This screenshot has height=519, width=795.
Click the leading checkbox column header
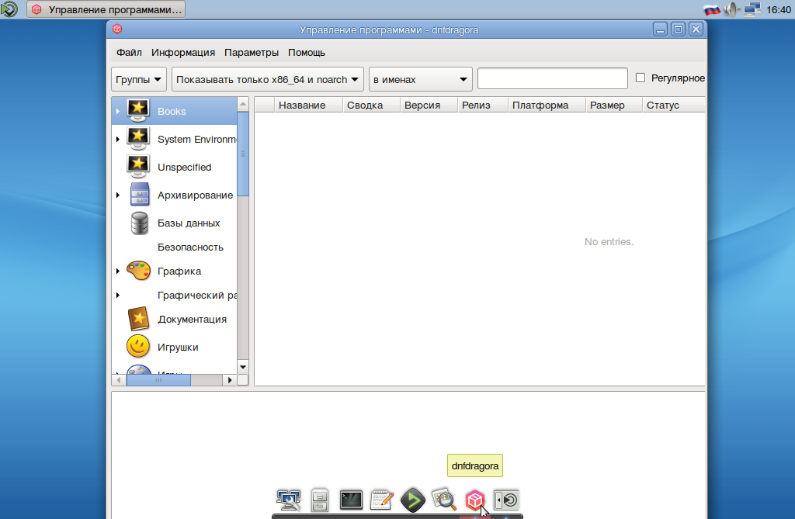(x=264, y=105)
